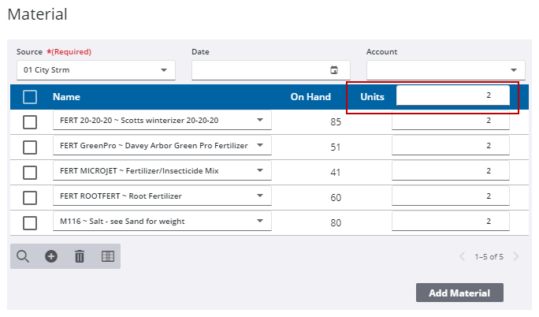Screen dimensions: 539x317
Task: Click the add record plus icon
Action: (51, 256)
